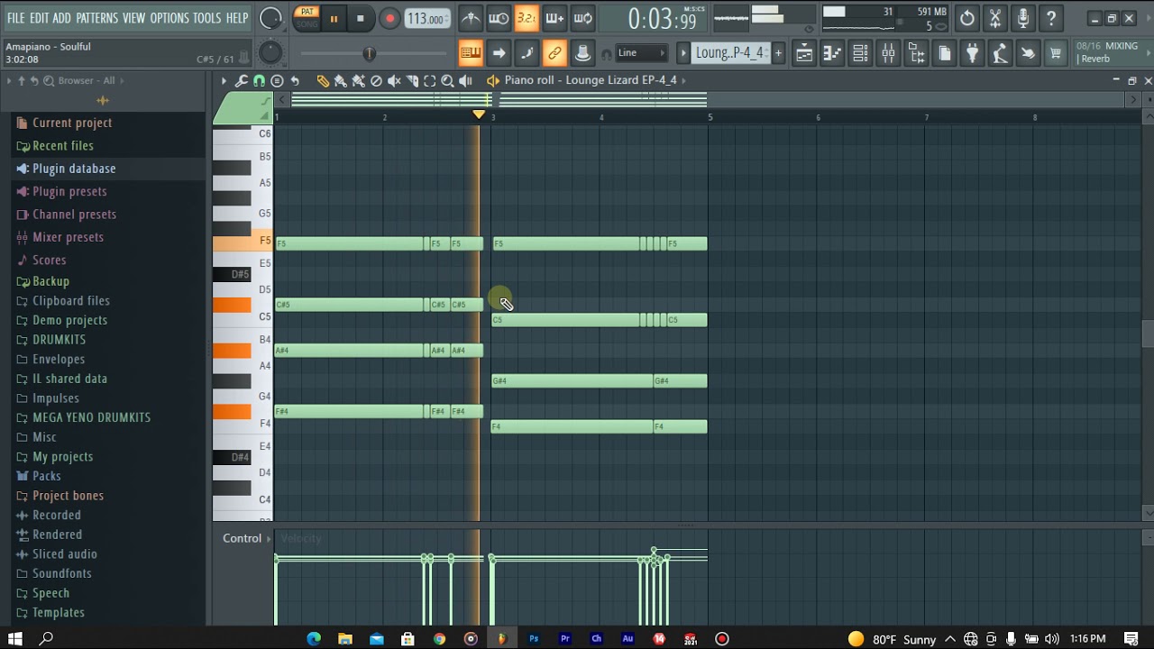The height and width of the screenshot is (649, 1154).
Task: Open the Mixer window from toolbar
Action: [888, 54]
